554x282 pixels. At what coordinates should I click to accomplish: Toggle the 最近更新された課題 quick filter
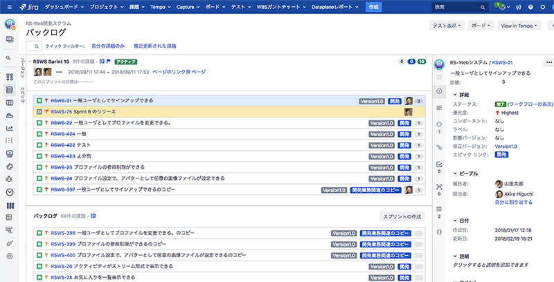154,46
